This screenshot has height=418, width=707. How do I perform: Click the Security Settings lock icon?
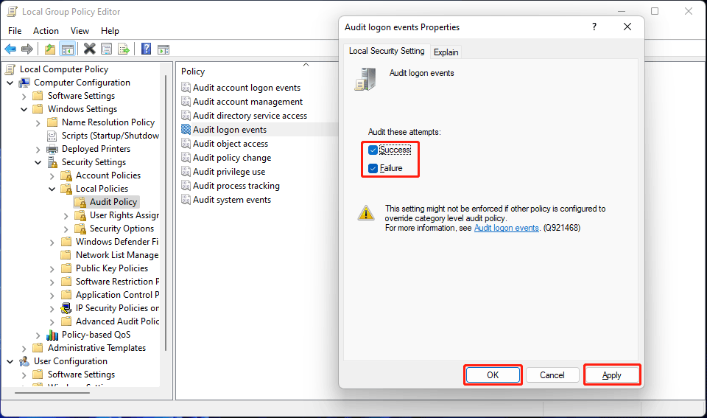pos(52,162)
